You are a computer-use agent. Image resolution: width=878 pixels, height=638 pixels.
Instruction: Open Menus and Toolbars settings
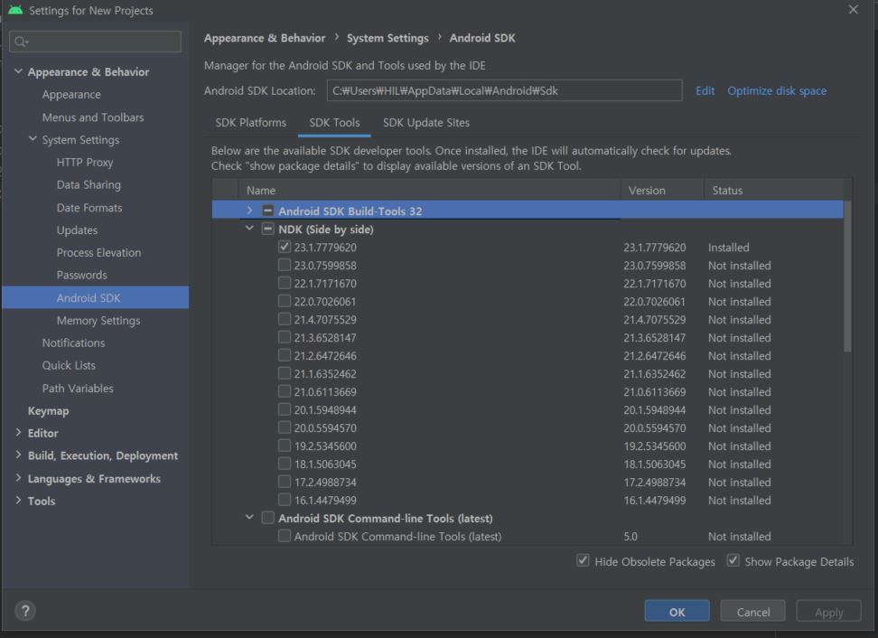pos(93,117)
